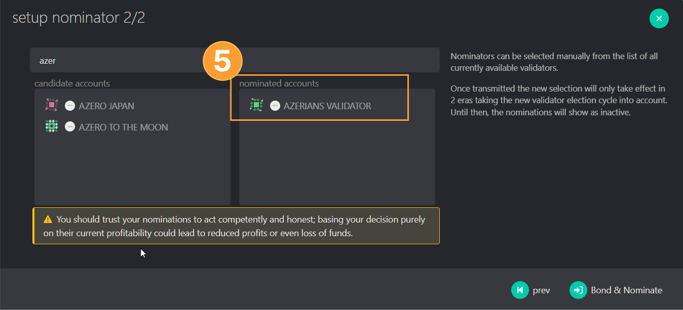Select the AZERO JAPAN candidate name
Image resolution: width=683 pixels, height=310 pixels.
pos(106,106)
